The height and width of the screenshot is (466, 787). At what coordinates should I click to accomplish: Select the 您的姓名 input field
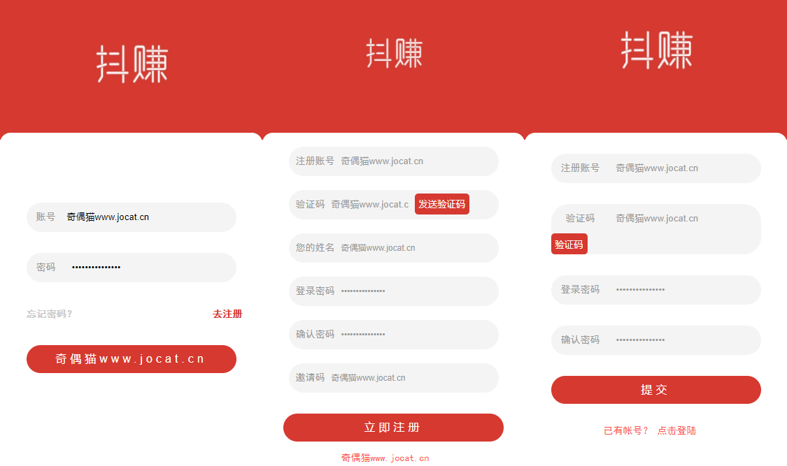tap(393, 248)
